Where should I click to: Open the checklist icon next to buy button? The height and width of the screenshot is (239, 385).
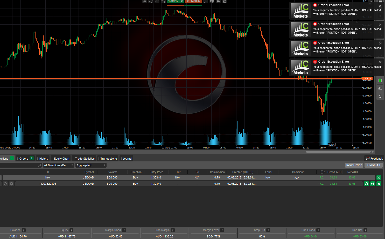pyautogui.click(x=206, y=1)
